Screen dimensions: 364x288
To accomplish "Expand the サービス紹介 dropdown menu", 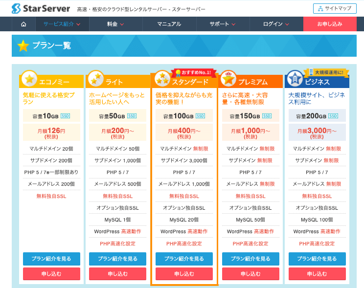I will click(62, 24).
